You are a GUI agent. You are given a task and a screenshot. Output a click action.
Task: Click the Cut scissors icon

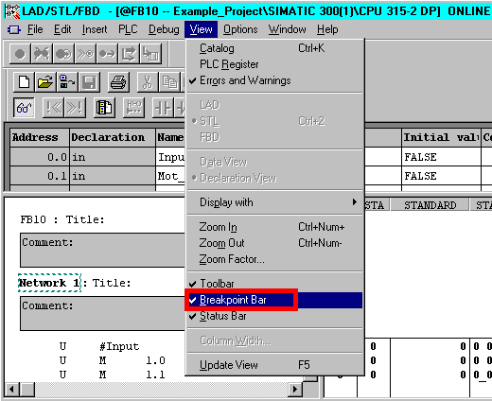pos(148,82)
